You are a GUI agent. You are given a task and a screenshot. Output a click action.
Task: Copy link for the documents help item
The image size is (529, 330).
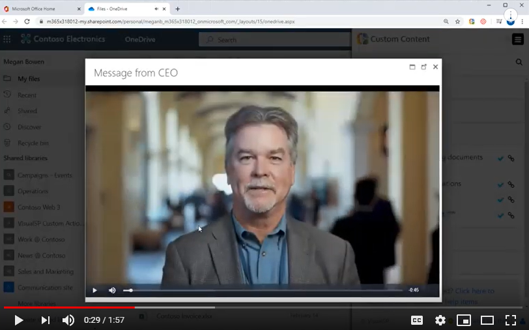(511, 158)
